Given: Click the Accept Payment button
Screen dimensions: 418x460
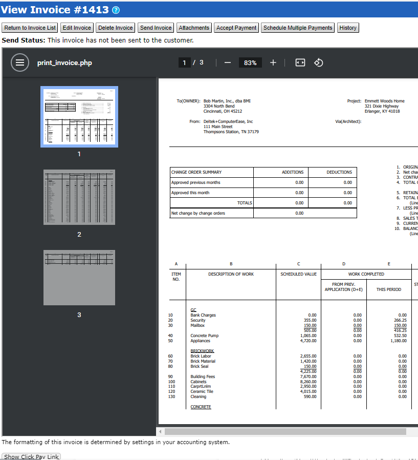Looking at the screenshot, I should click(236, 28).
